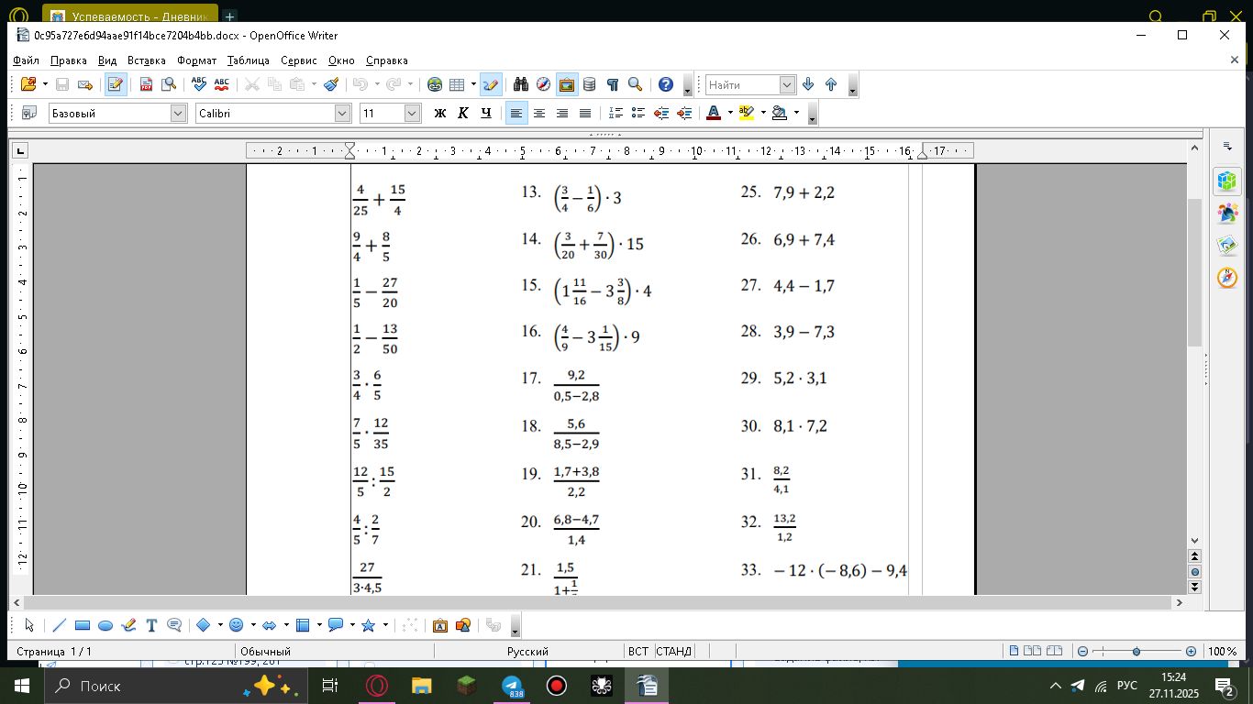Click the Spellcheck ABC icon
Viewport: 1253px width, 704px height.
[x=199, y=84]
